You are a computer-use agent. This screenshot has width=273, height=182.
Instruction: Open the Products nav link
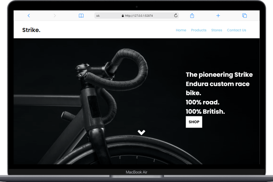[x=199, y=30]
